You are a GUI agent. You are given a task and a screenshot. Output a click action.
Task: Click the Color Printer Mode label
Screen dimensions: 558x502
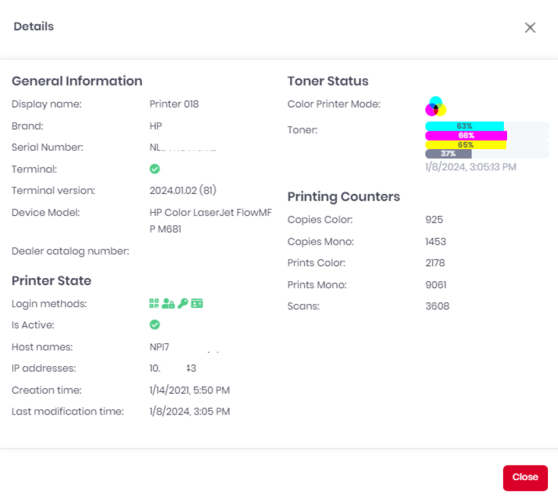[334, 104]
